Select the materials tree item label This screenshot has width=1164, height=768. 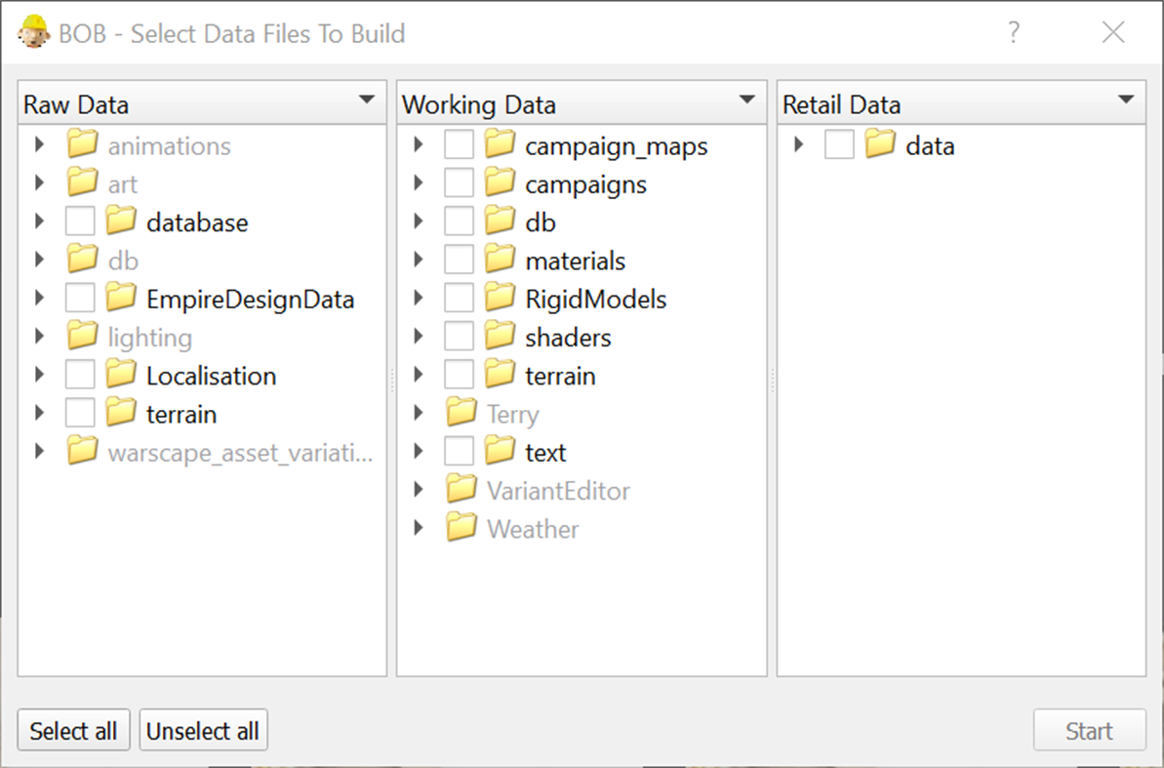pos(575,261)
